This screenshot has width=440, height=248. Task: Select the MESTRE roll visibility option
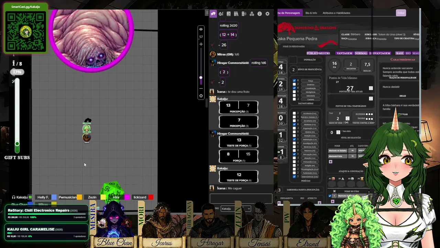point(325,53)
